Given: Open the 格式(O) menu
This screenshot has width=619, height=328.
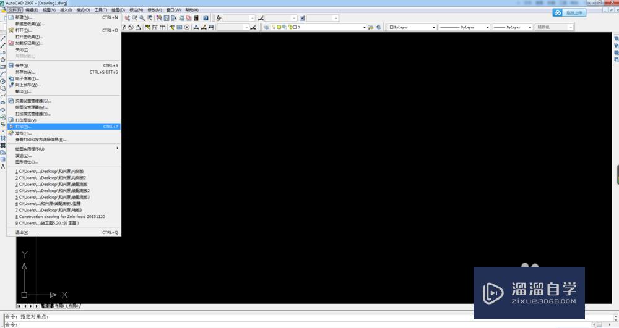Looking at the screenshot, I should pos(83,10).
